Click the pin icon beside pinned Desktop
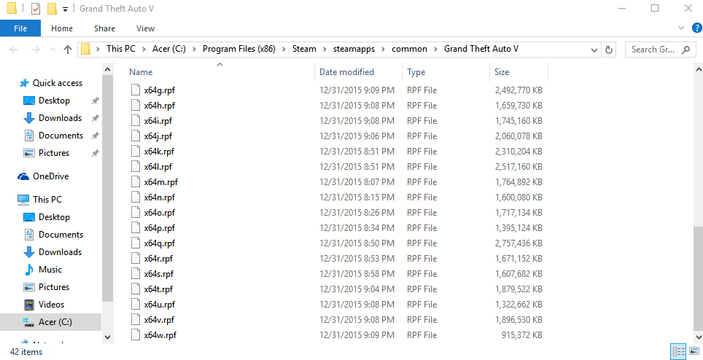 coord(95,101)
